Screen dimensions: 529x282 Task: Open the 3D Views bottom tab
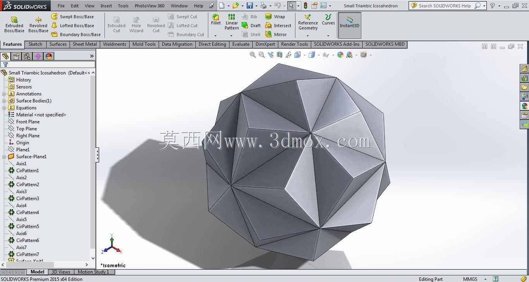(61, 272)
